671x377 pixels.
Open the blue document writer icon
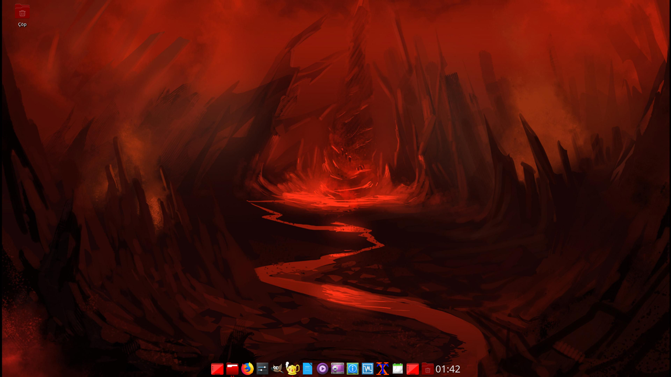coord(308,369)
